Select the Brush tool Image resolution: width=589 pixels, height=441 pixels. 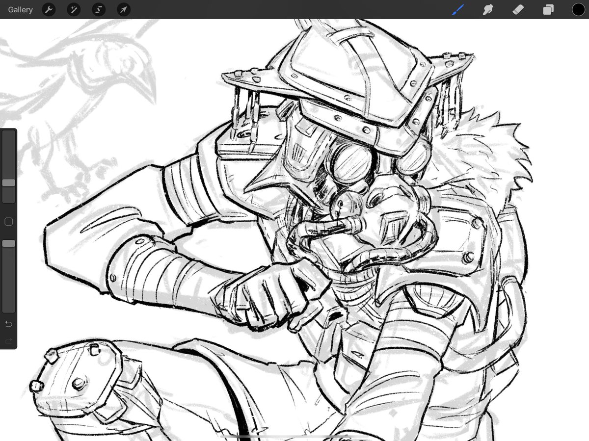pyautogui.click(x=458, y=9)
